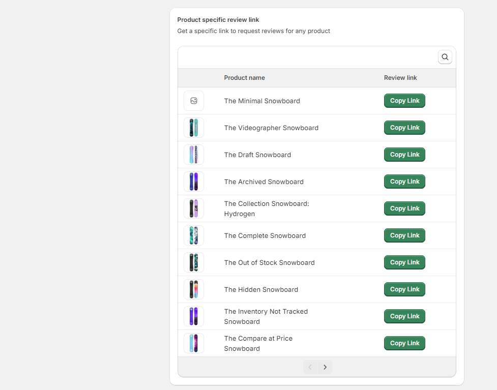
Task: Copy review link for The Videographer Snowboard
Action: [404, 128]
